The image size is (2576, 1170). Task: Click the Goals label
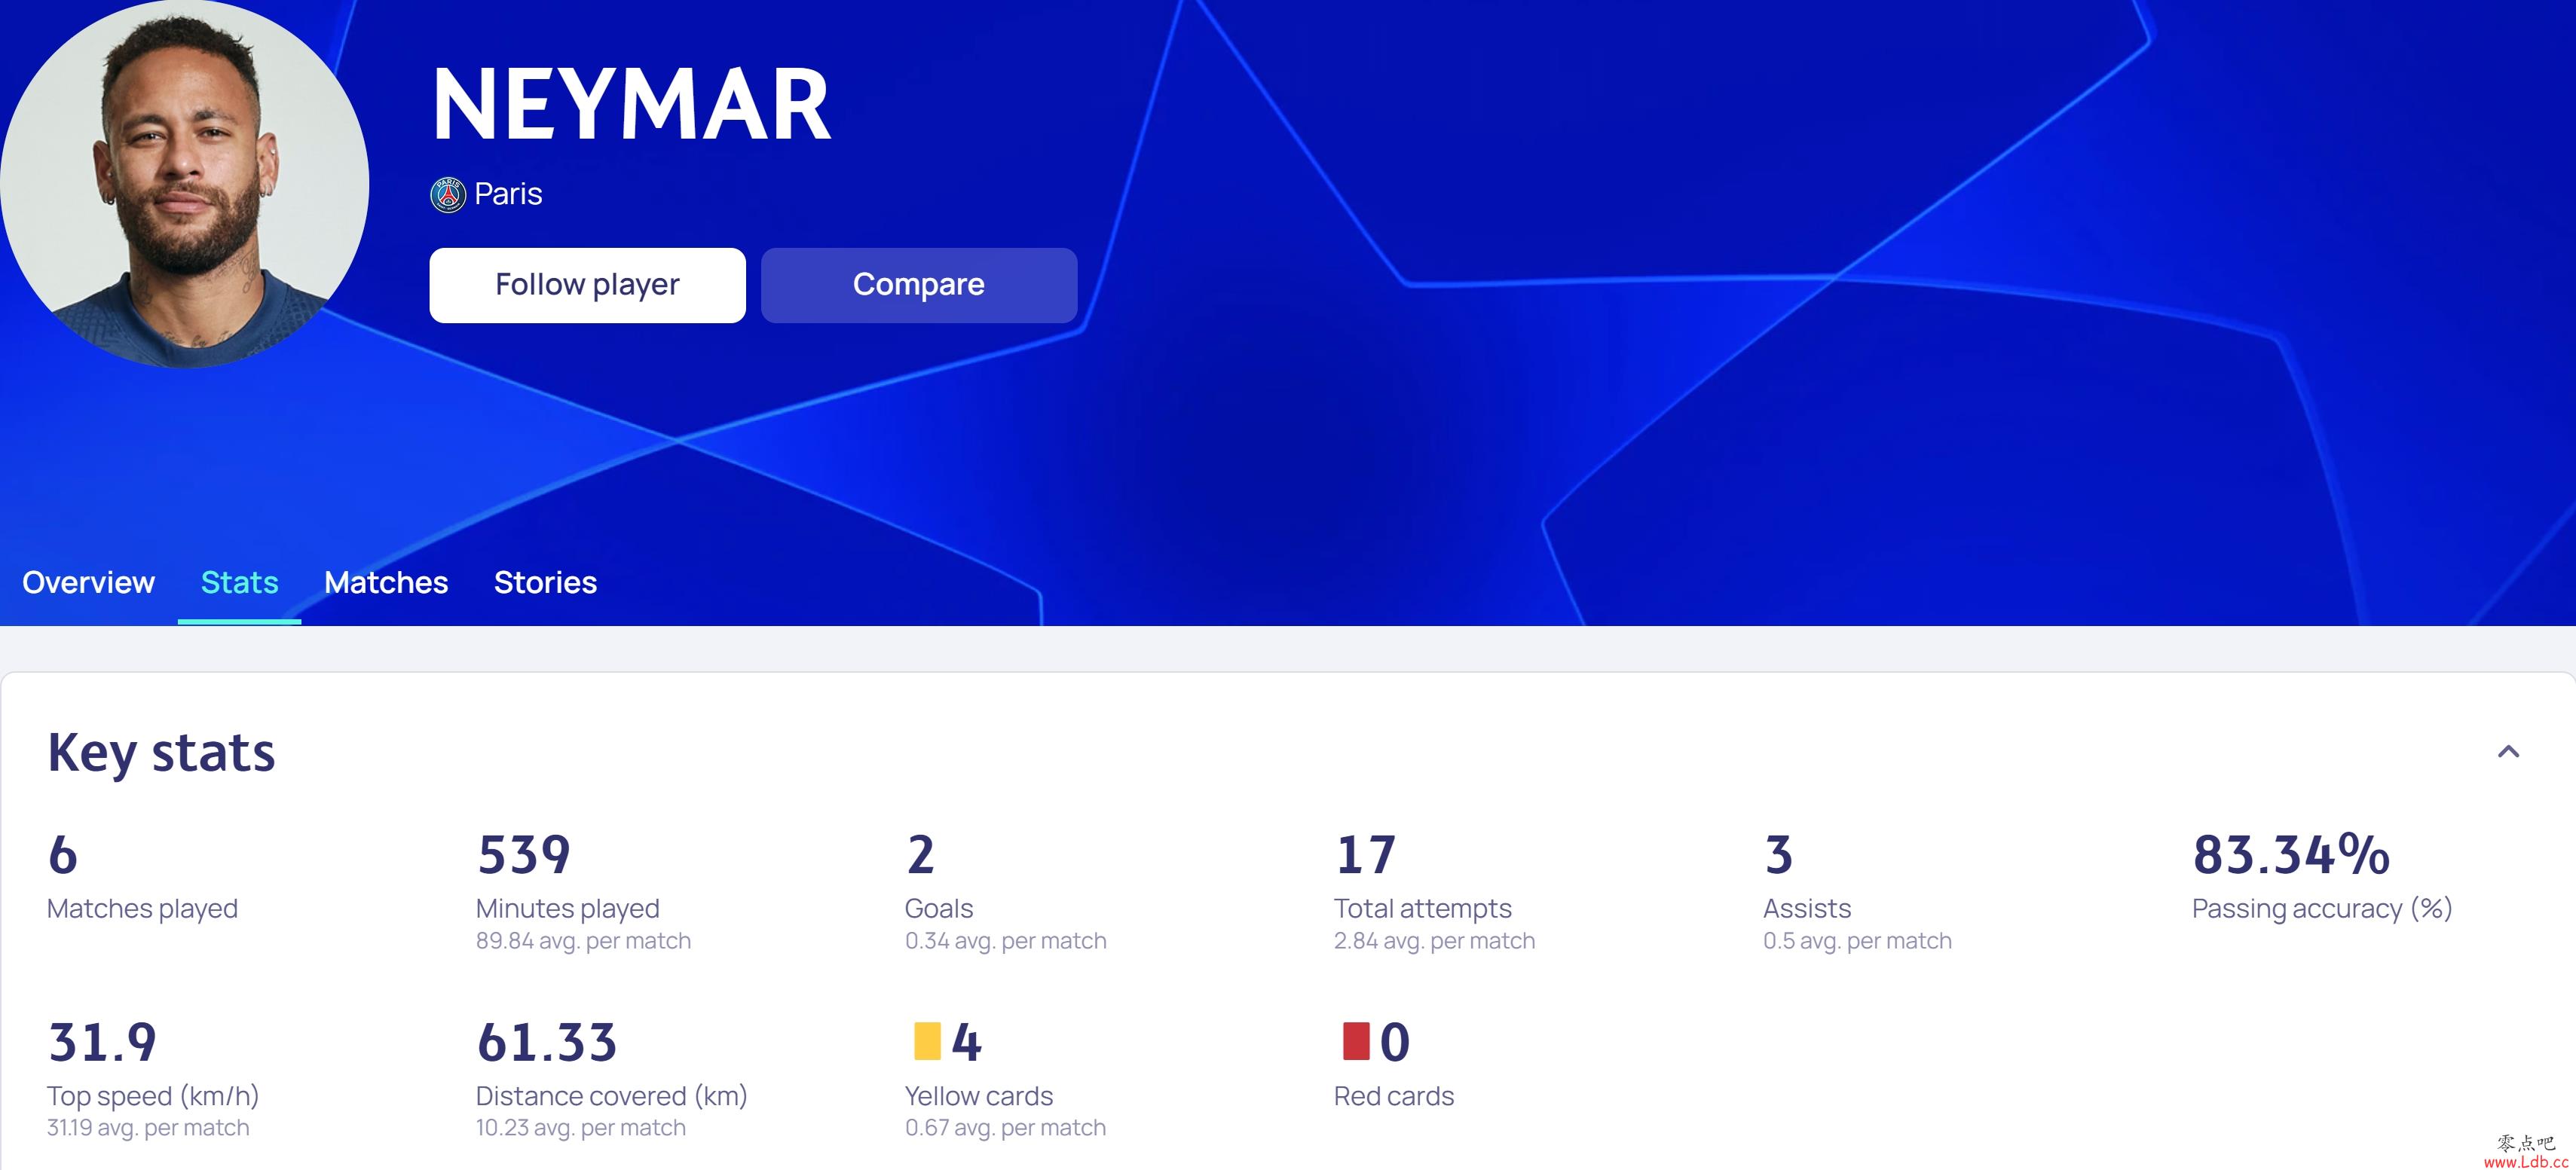coord(939,908)
